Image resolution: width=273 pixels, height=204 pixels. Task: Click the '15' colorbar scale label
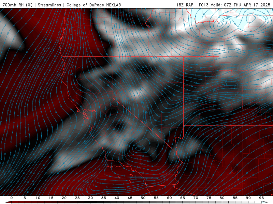[51, 198]
